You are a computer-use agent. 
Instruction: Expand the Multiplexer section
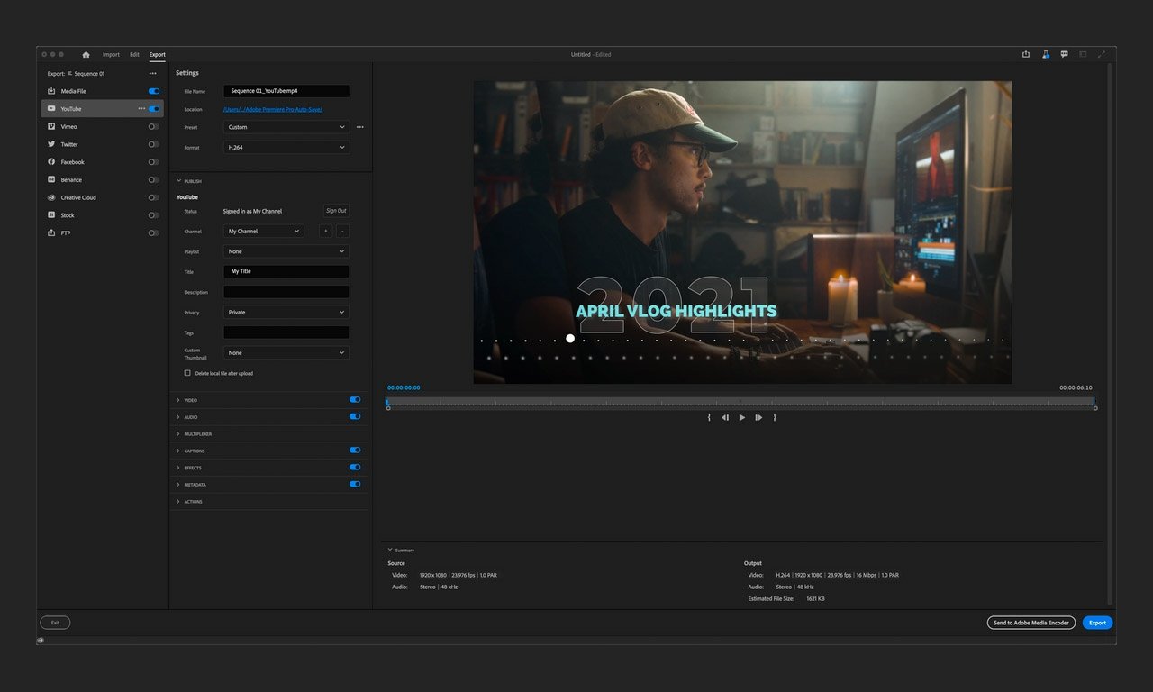point(178,434)
